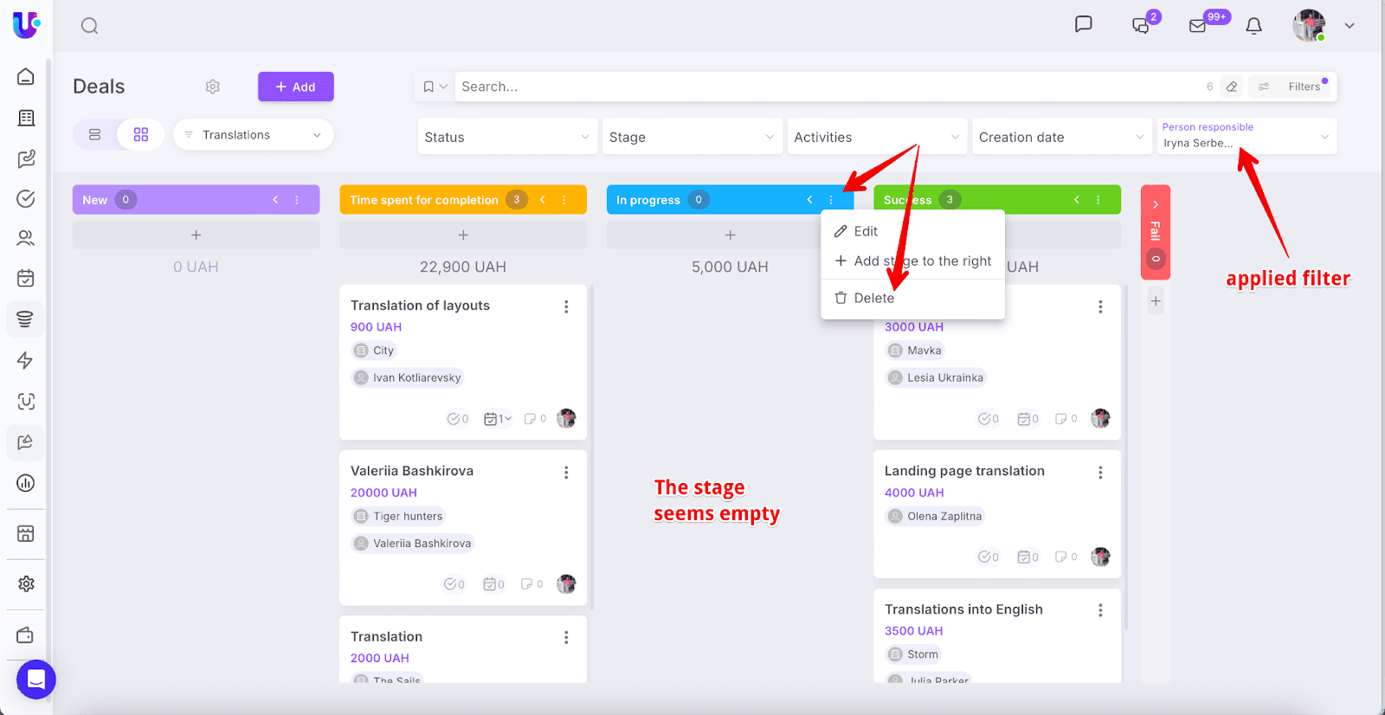Open the analytics chart sidebar icon
The image size is (1385, 715).
tap(26, 483)
